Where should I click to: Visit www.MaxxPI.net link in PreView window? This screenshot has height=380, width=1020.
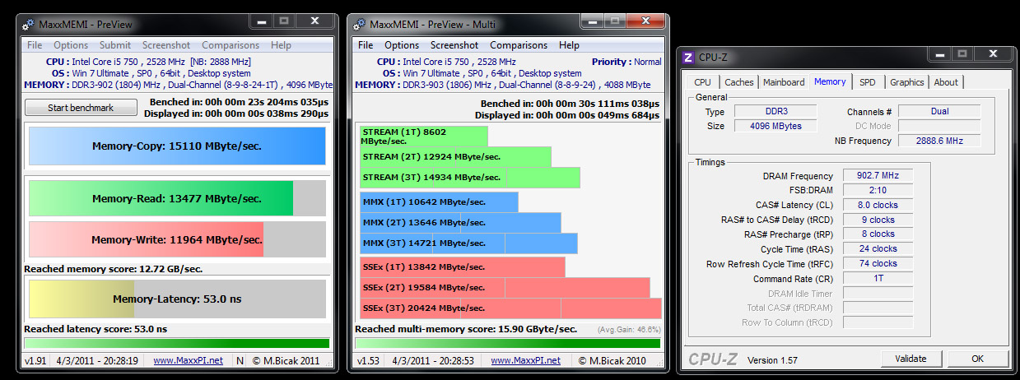pyautogui.click(x=188, y=360)
